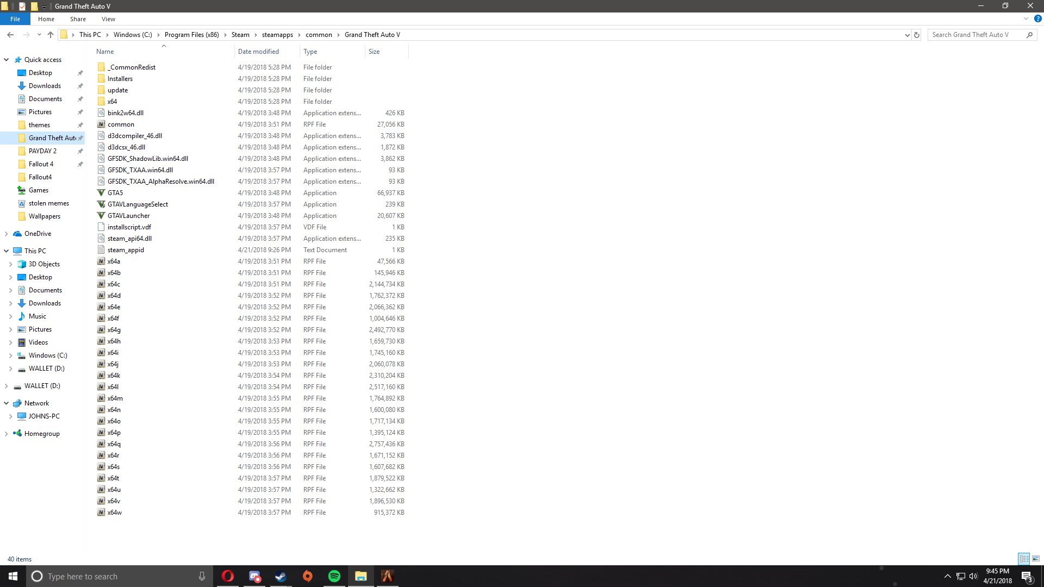Select stolen memes in navigation pane
The image size is (1044, 587).
point(49,203)
